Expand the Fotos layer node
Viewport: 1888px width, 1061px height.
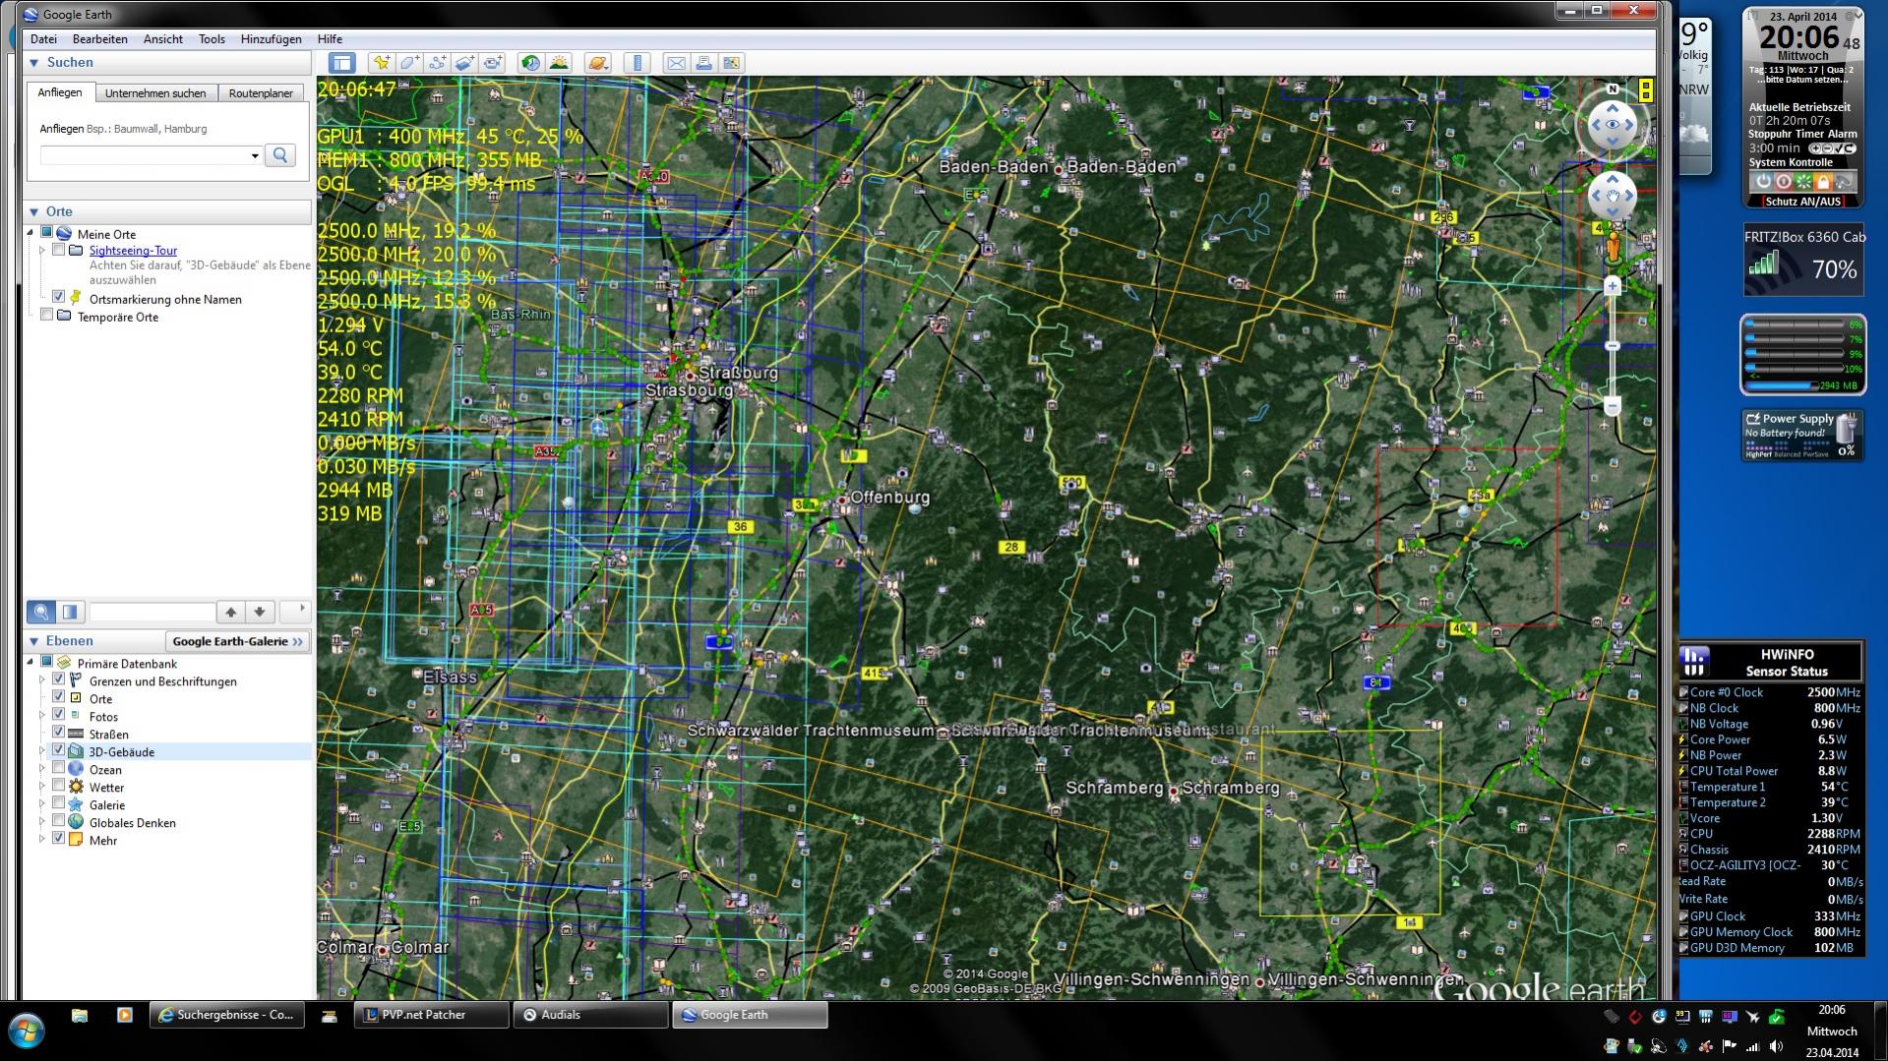click(42, 716)
